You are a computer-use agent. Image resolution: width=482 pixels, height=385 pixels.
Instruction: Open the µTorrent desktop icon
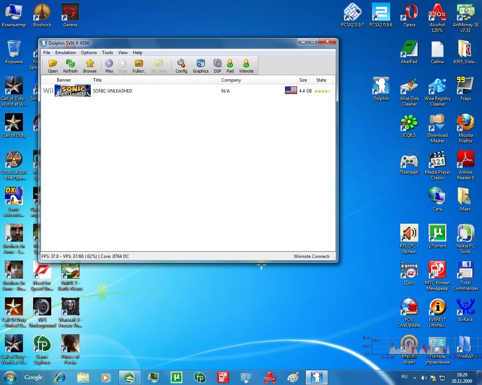[437, 236]
